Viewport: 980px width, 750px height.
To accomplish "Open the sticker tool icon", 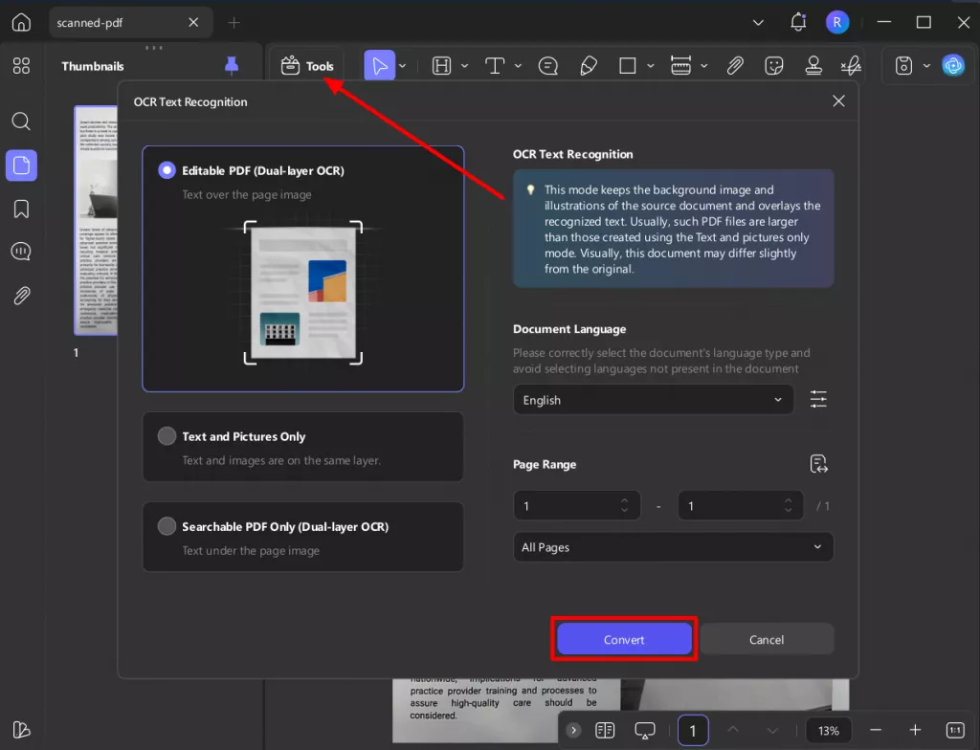I will (774, 66).
